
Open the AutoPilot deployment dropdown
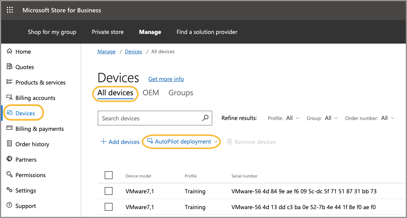(x=182, y=142)
